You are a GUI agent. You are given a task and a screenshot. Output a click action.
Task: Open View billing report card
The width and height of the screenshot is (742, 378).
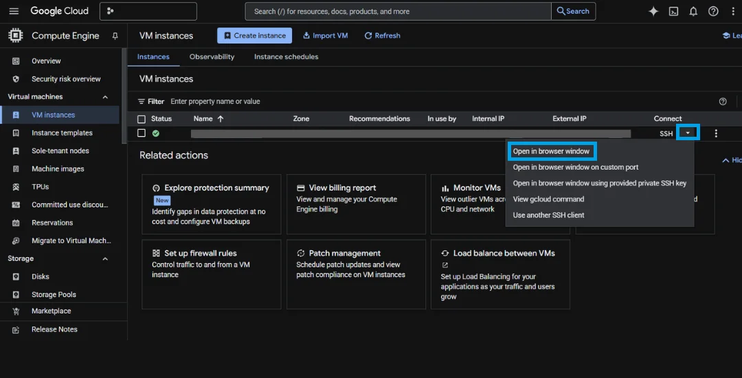pos(356,204)
